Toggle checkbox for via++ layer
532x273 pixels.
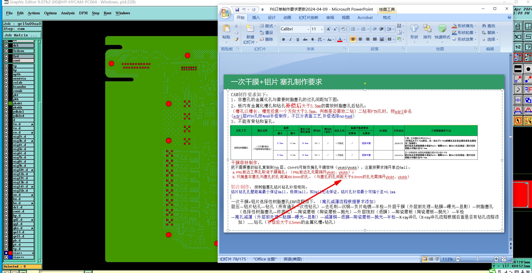click(6, 253)
